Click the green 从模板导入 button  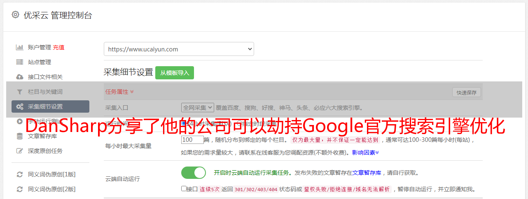(x=175, y=73)
